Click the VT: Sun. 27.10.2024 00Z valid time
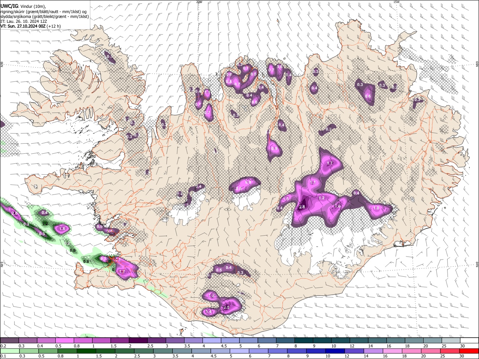This screenshot has height=359, width=479. coord(30,26)
